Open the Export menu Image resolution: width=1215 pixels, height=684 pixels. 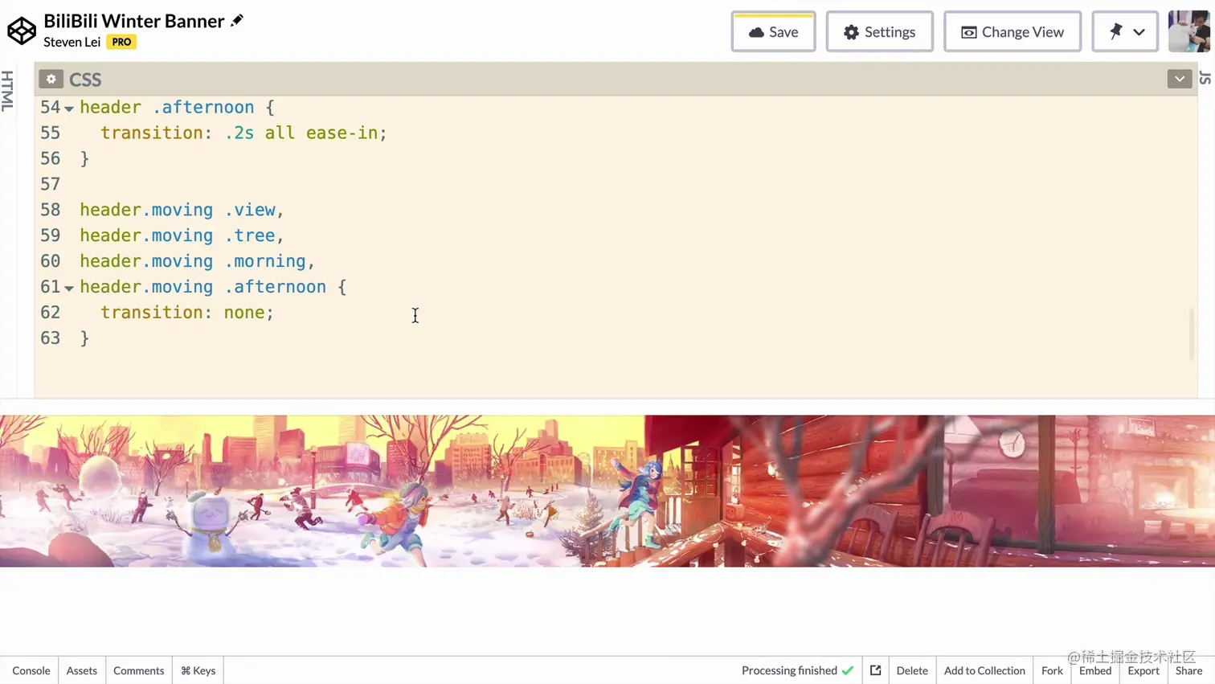(x=1143, y=670)
